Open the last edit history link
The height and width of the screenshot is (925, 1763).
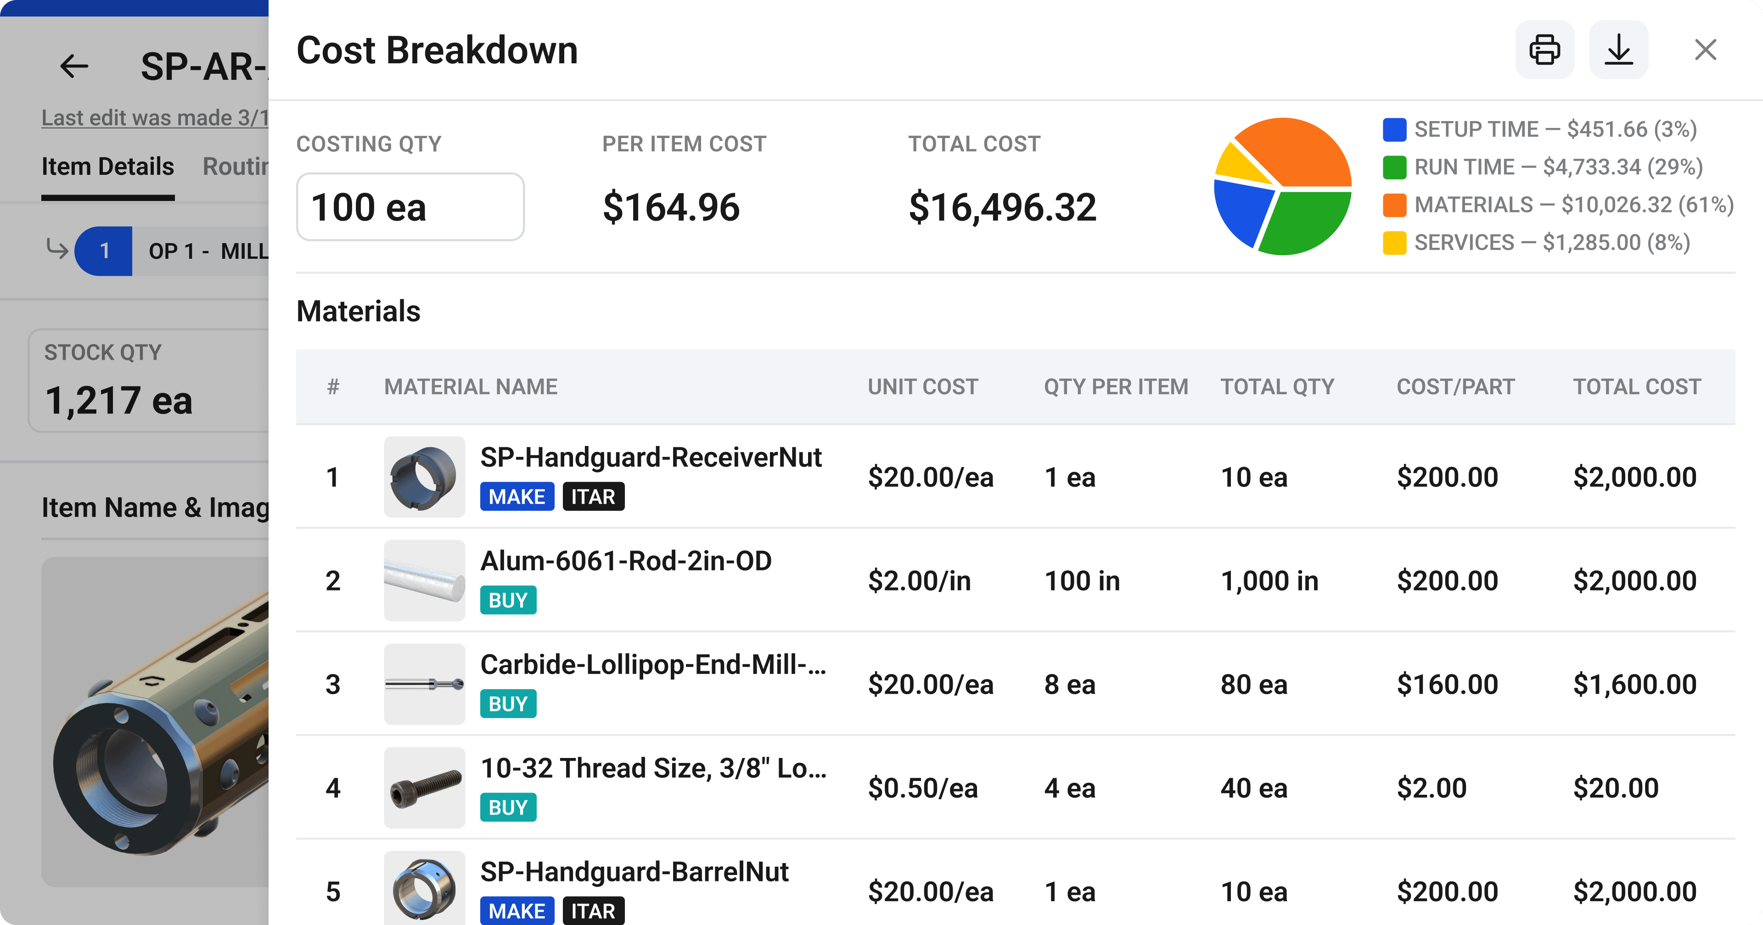(x=155, y=117)
